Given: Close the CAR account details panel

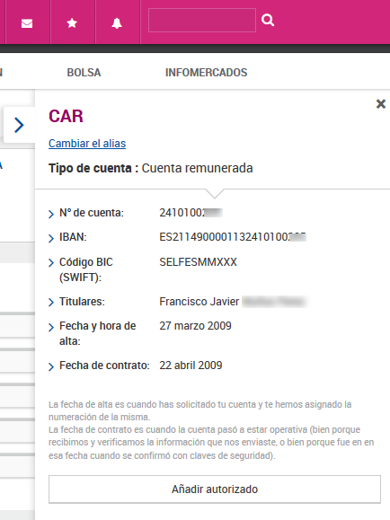Looking at the screenshot, I should click(x=381, y=104).
